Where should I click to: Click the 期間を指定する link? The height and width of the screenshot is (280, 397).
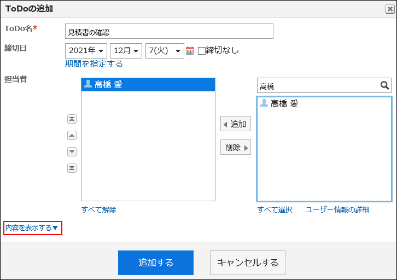point(94,64)
